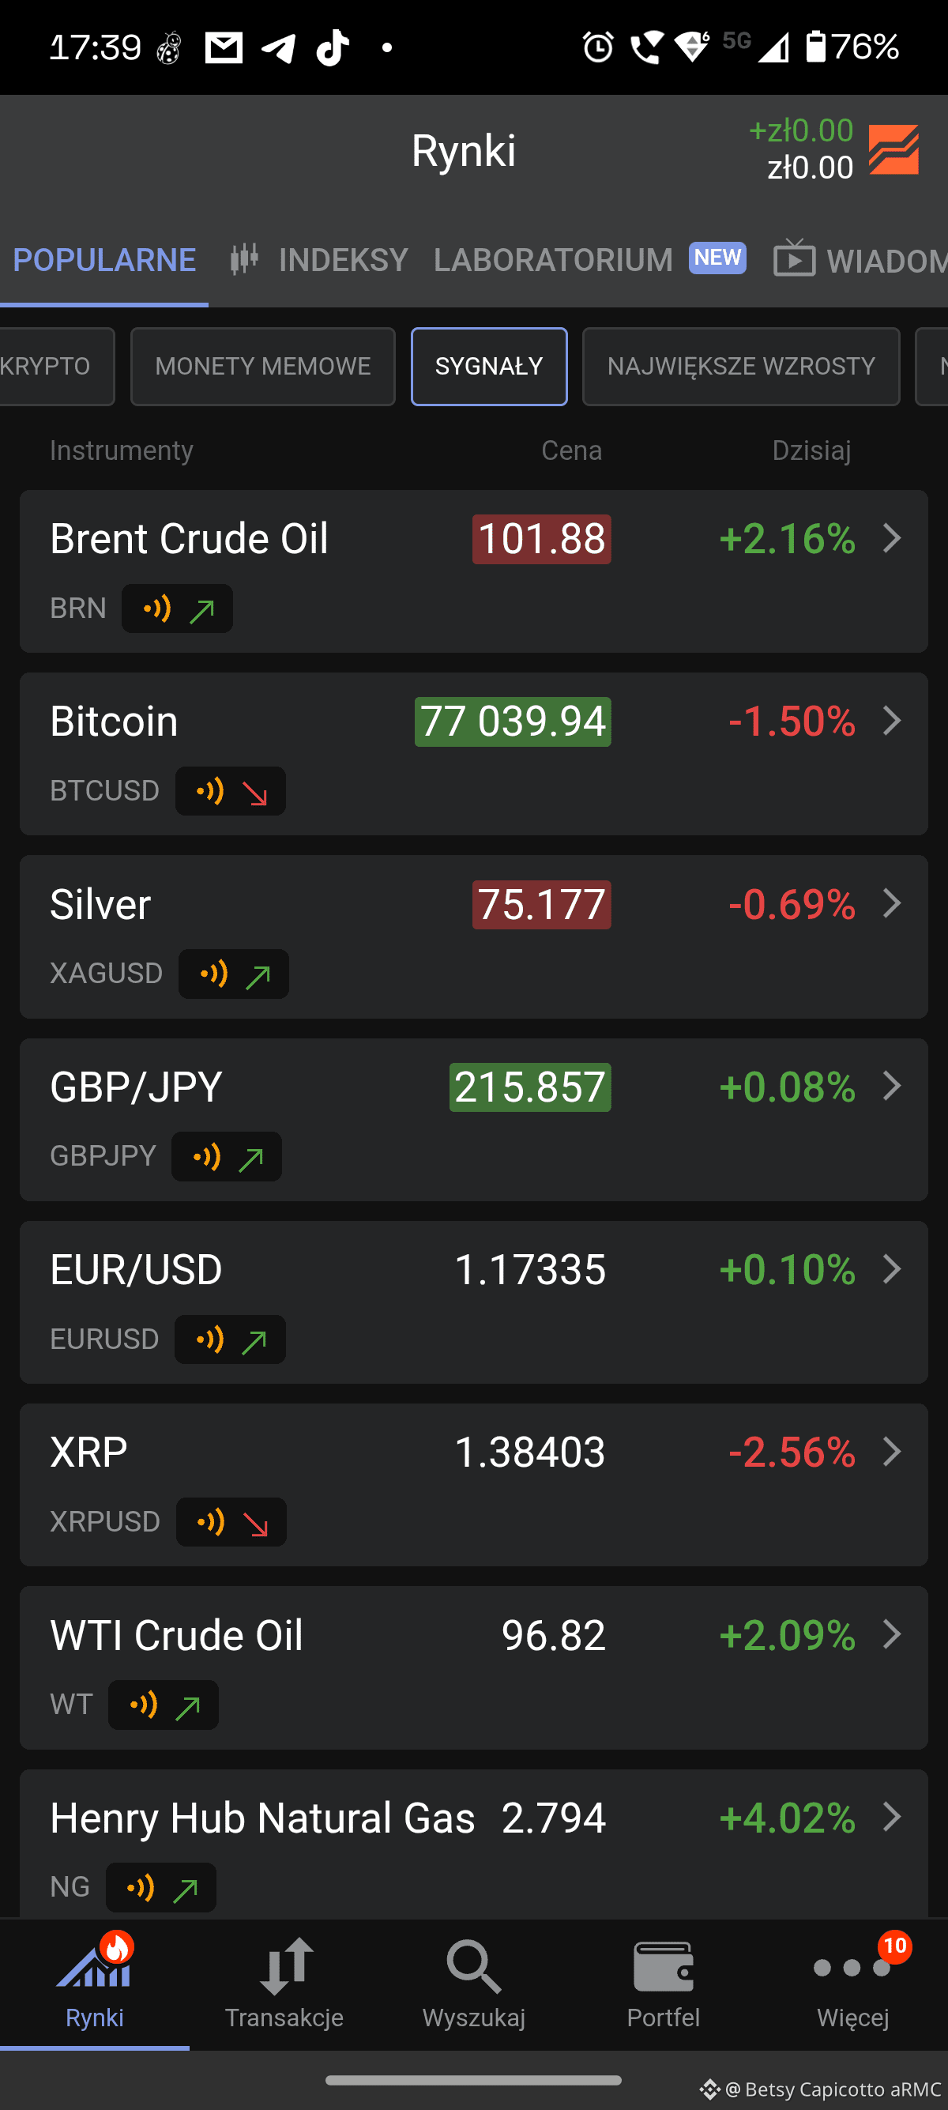Expand GBP/JPY row chevron
The width and height of the screenshot is (948, 2110).
(x=893, y=1086)
